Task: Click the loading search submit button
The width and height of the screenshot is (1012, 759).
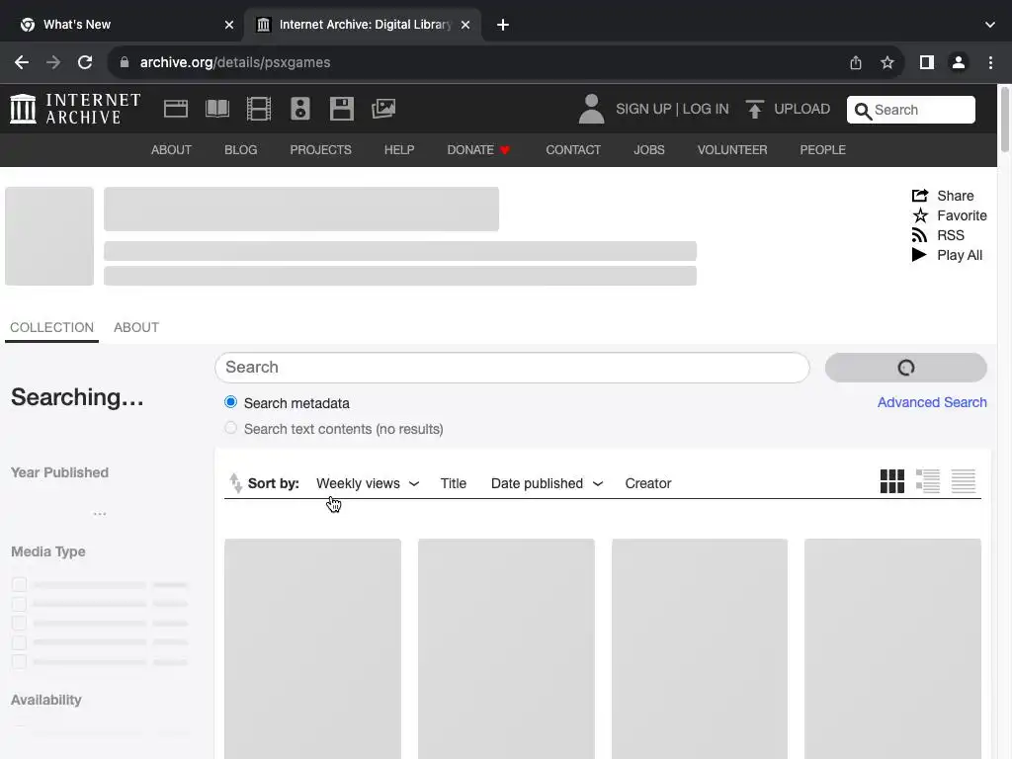Action: 906,368
